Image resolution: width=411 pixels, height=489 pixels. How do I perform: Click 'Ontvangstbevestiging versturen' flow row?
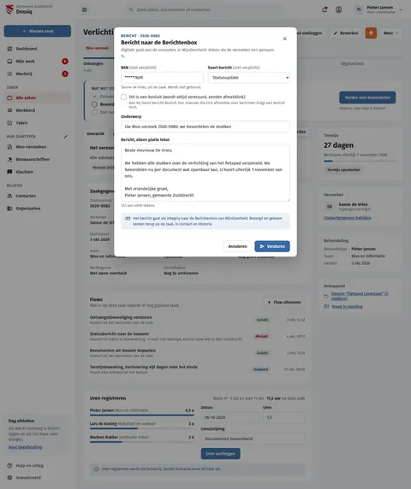198,320
